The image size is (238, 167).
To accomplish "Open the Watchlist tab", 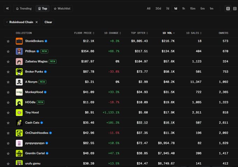I will (62, 8).
